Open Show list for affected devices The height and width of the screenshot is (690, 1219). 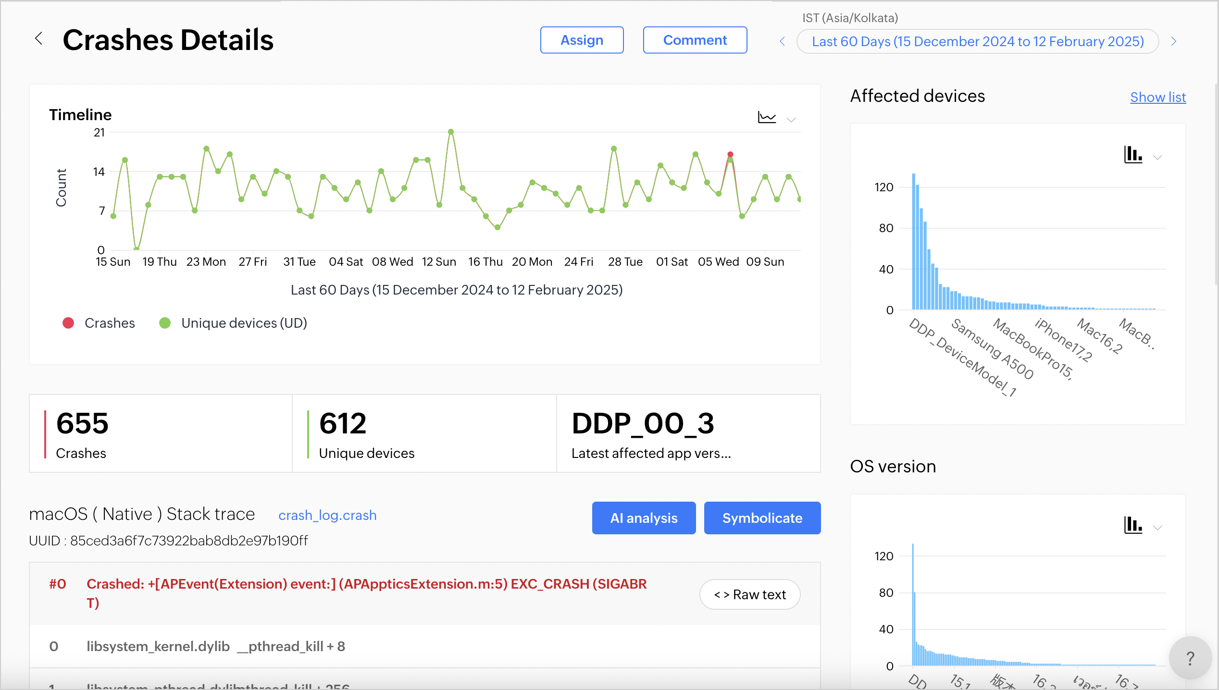[1157, 97]
